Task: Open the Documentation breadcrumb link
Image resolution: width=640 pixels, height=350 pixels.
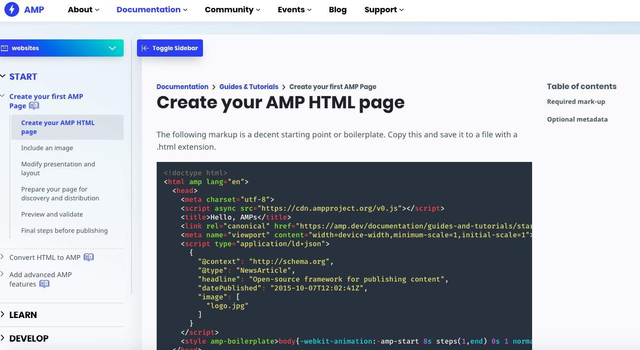Action: [x=182, y=87]
